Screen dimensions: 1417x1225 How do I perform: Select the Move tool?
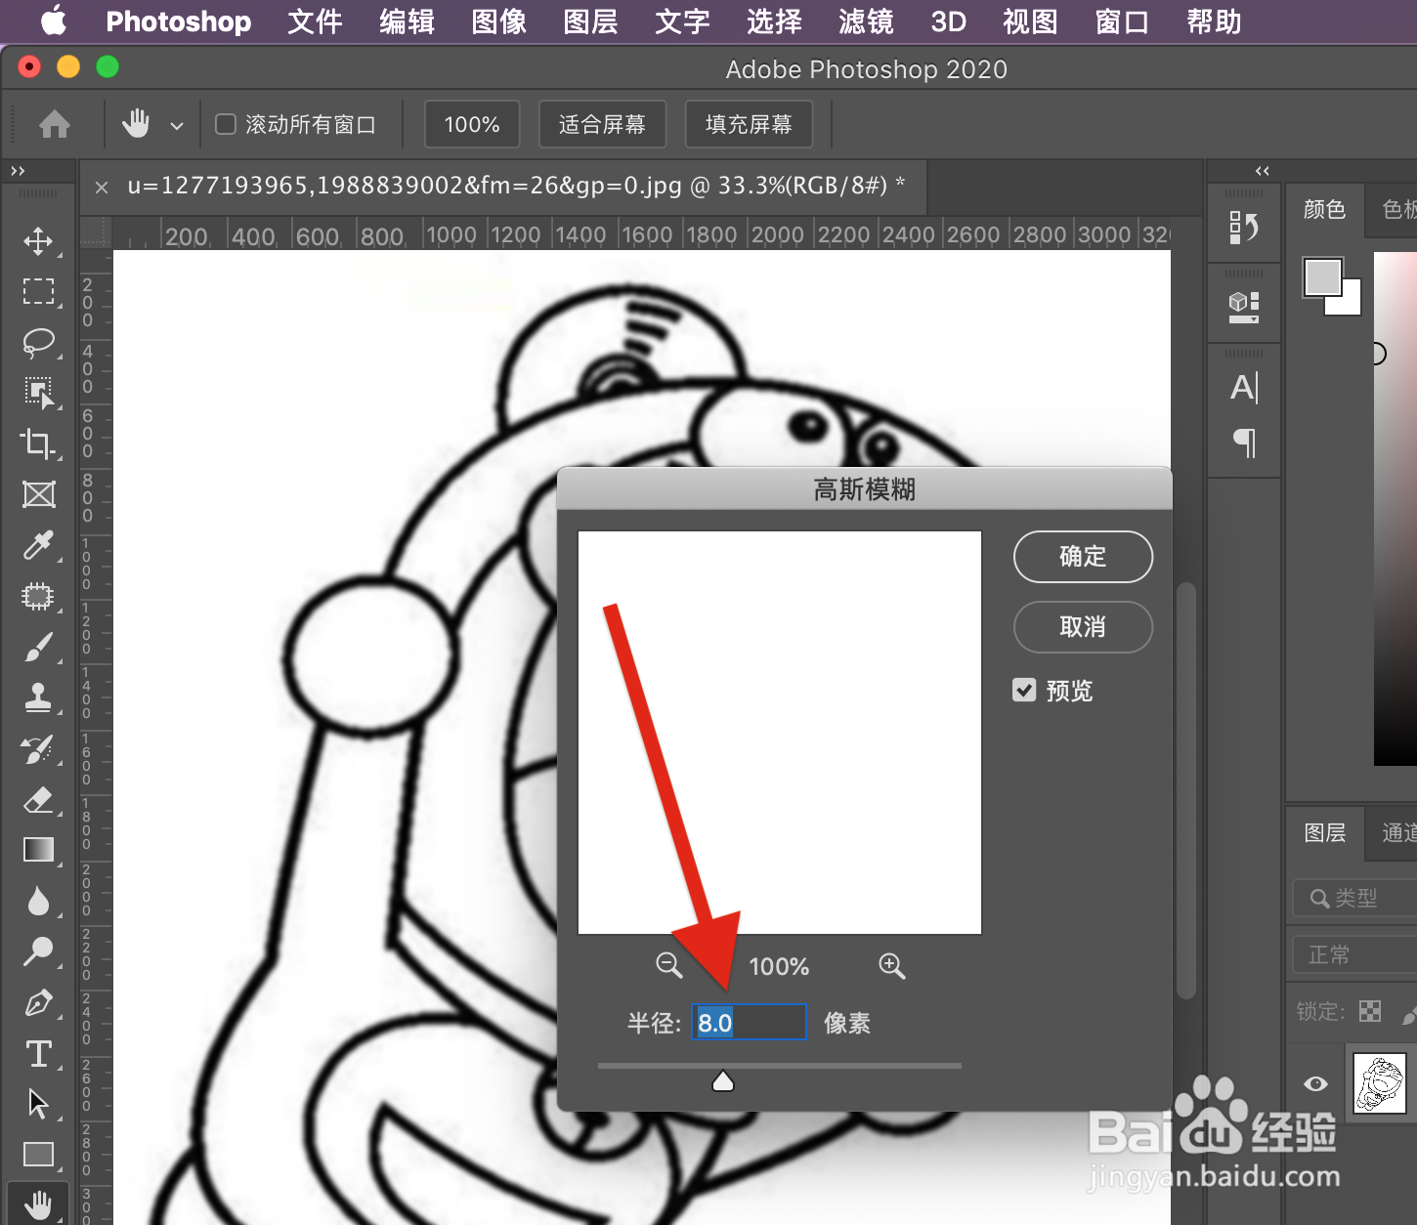click(x=38, y=241)
